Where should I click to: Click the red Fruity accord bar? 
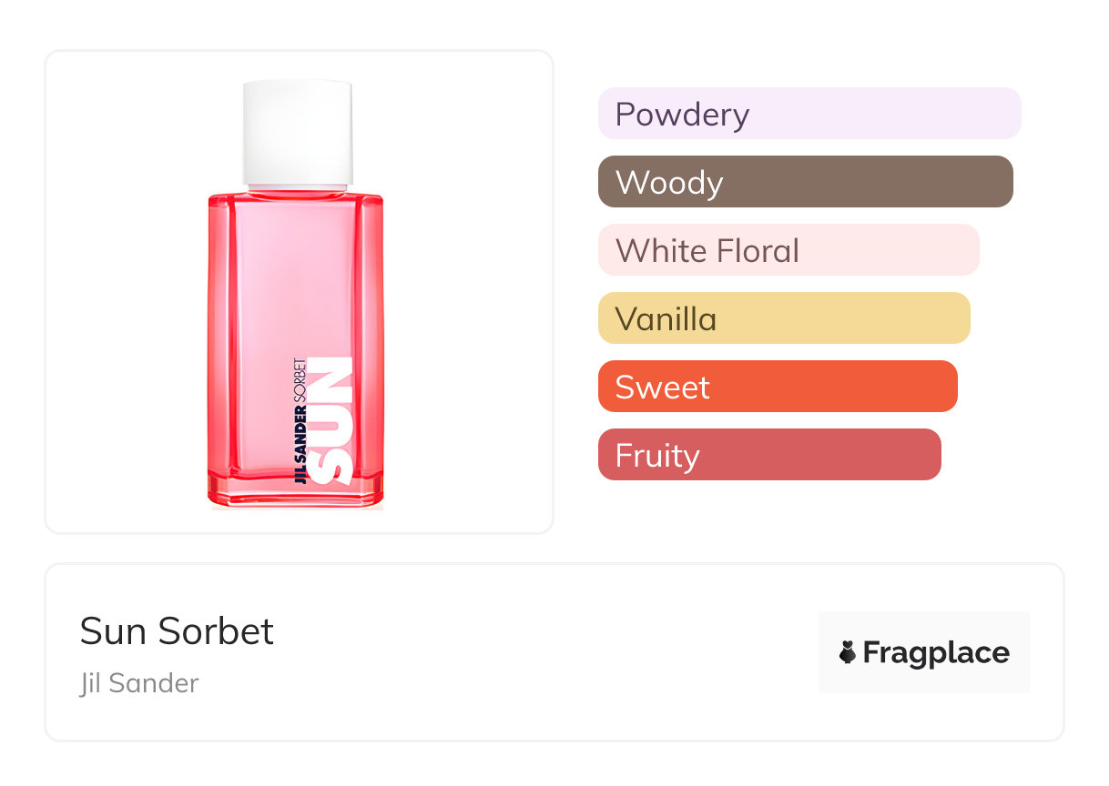[768, 455]
